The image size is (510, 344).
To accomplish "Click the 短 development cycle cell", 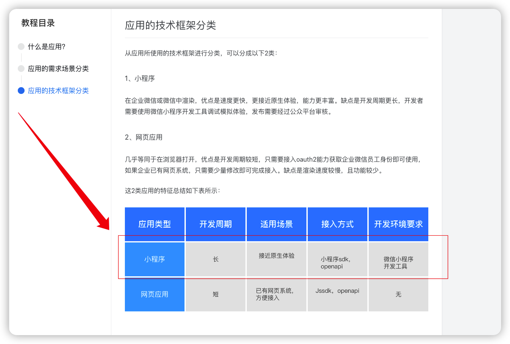I will click(x=215, y=294).
